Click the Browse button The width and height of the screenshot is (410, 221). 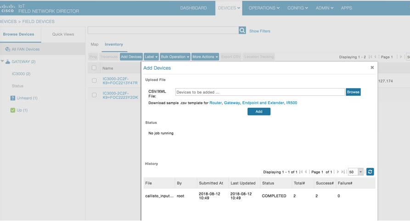pos(353,92)
